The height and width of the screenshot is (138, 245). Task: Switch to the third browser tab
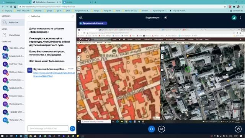click(77, 2)
